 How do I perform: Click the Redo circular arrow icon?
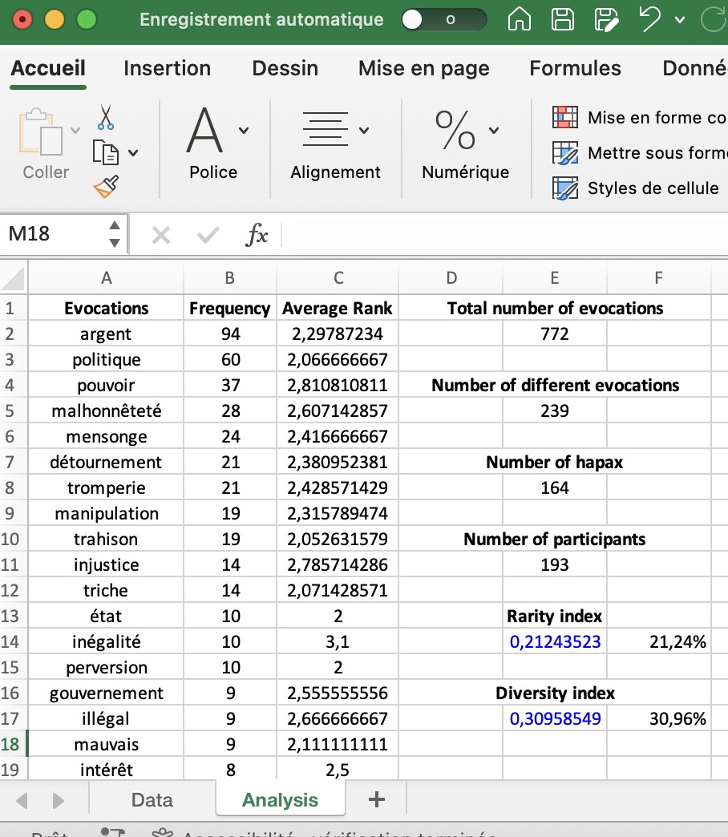pos(714,20)
